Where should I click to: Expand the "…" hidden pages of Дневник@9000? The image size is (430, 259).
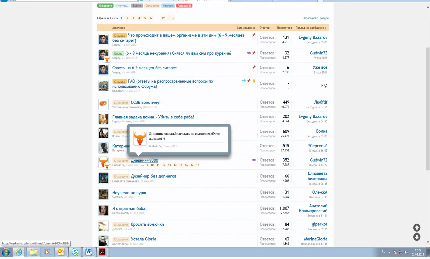144,165
